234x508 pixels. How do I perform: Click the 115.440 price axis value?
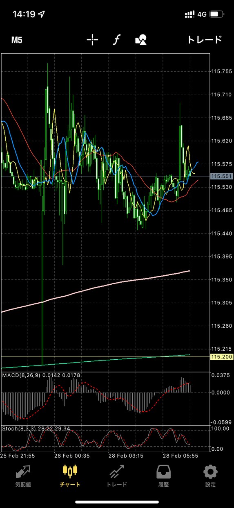click(221, 233)
